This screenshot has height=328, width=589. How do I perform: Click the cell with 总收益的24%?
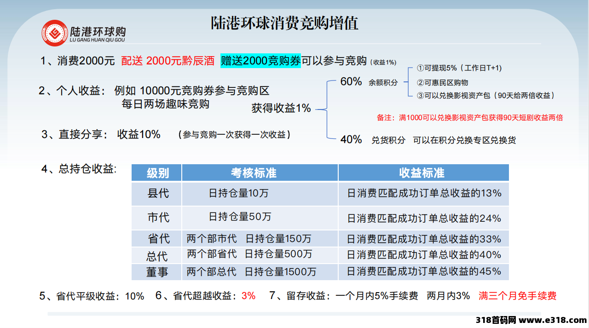coord(423,218)
